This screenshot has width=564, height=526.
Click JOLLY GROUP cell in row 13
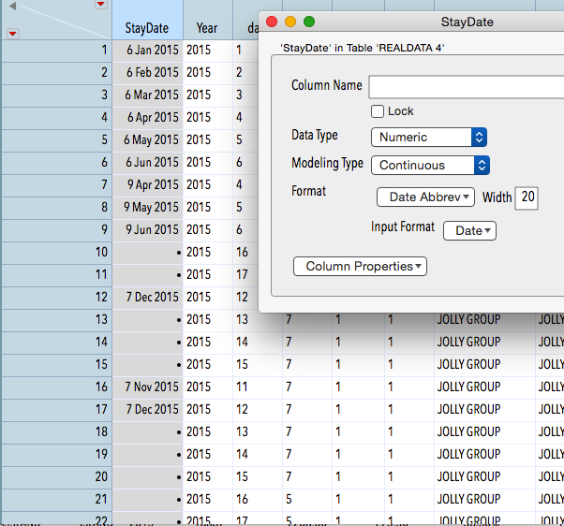click(484, 320)
